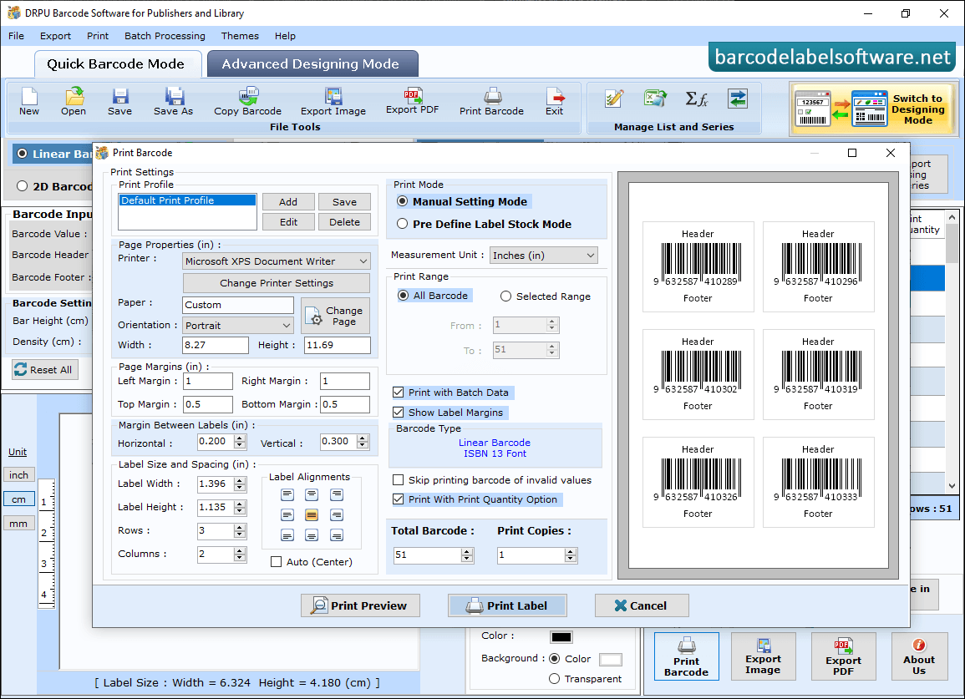The height and width of the screenshot is (699, 965).
Task: Switch to Advanced Designing Mode tab
Action: [x=312, y=64]
